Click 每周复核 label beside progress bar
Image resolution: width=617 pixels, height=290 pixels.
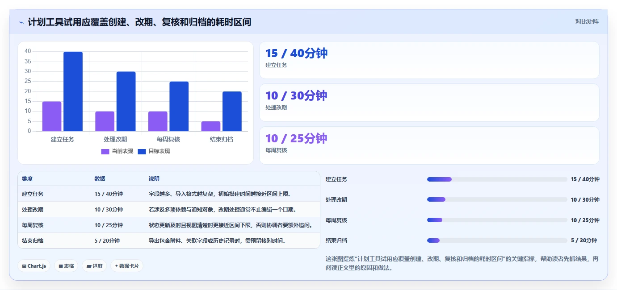[336, 220]
